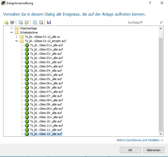Screen dimensions: 168x157
Task: Select the row Ts_bl..:Gleis 04-_alle auf
Action: [46, 71]
